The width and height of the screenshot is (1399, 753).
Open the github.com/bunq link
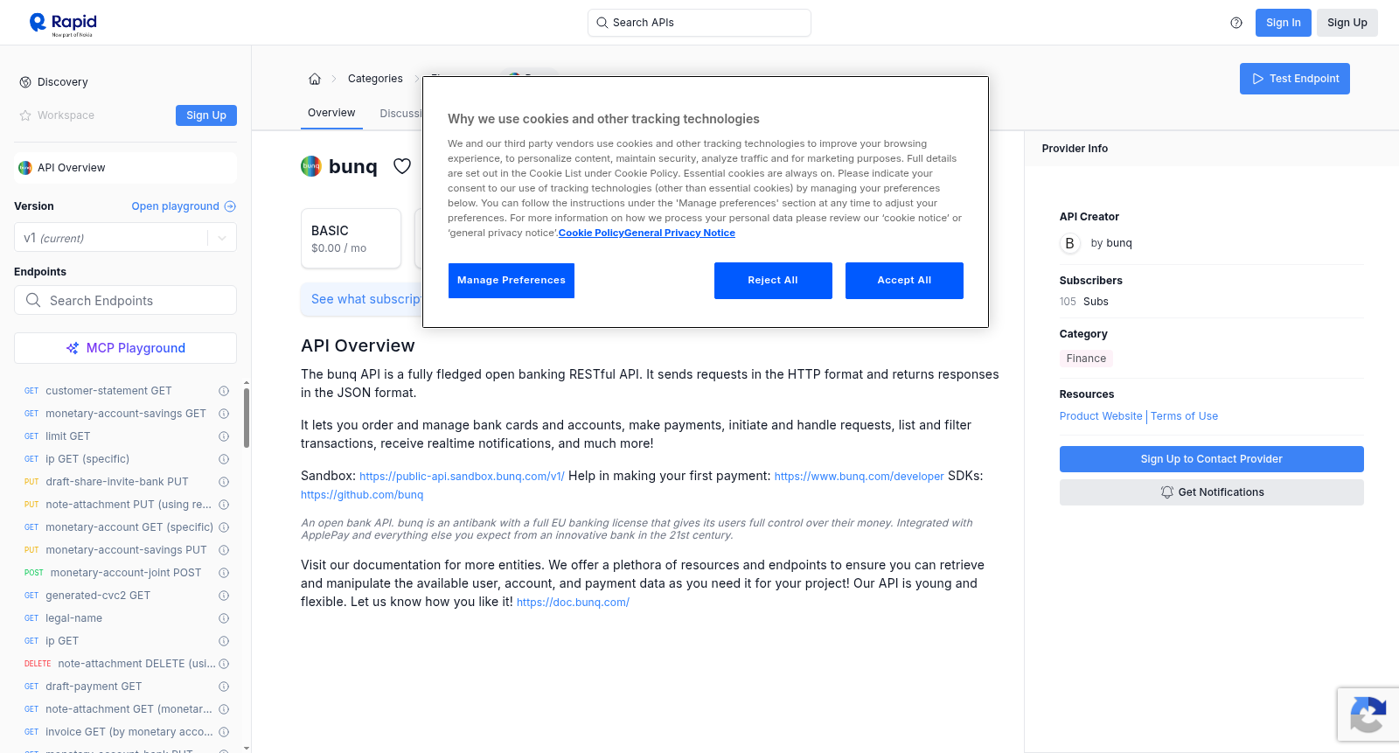tap(362, 495)
